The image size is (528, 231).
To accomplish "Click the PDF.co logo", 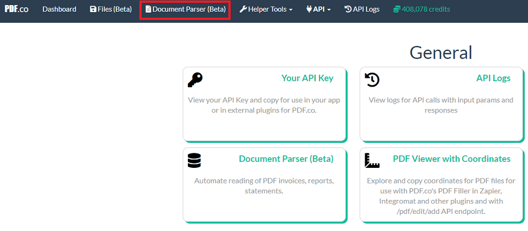I will coord(17,9).
